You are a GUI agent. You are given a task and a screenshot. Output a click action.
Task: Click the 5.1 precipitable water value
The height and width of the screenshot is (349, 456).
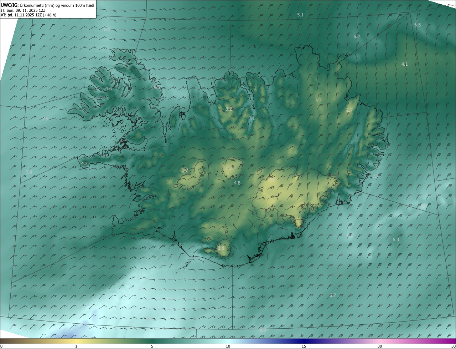(x=300, y=15)
